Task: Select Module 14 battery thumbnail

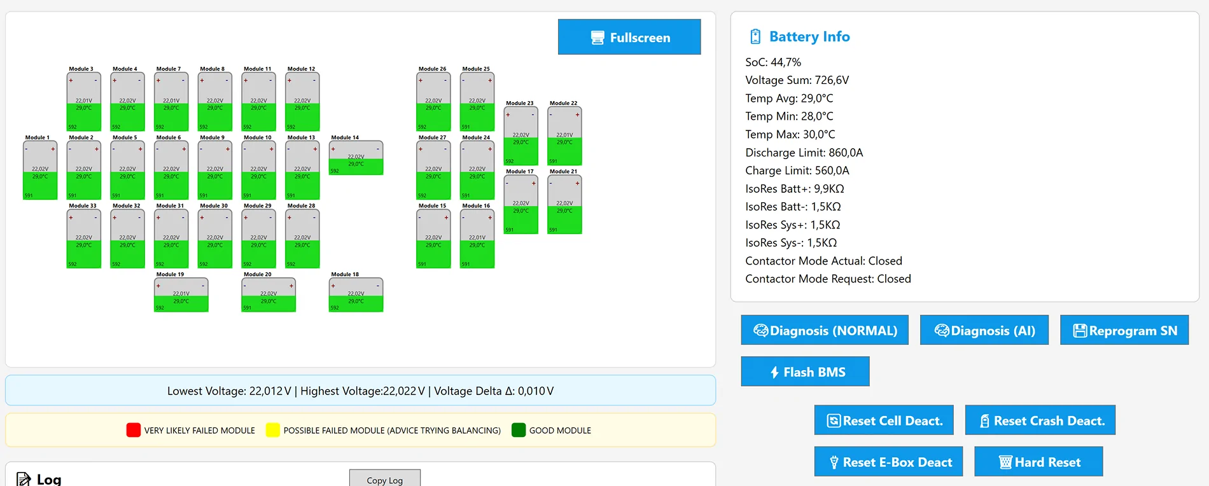Action: tap(356, 158)
